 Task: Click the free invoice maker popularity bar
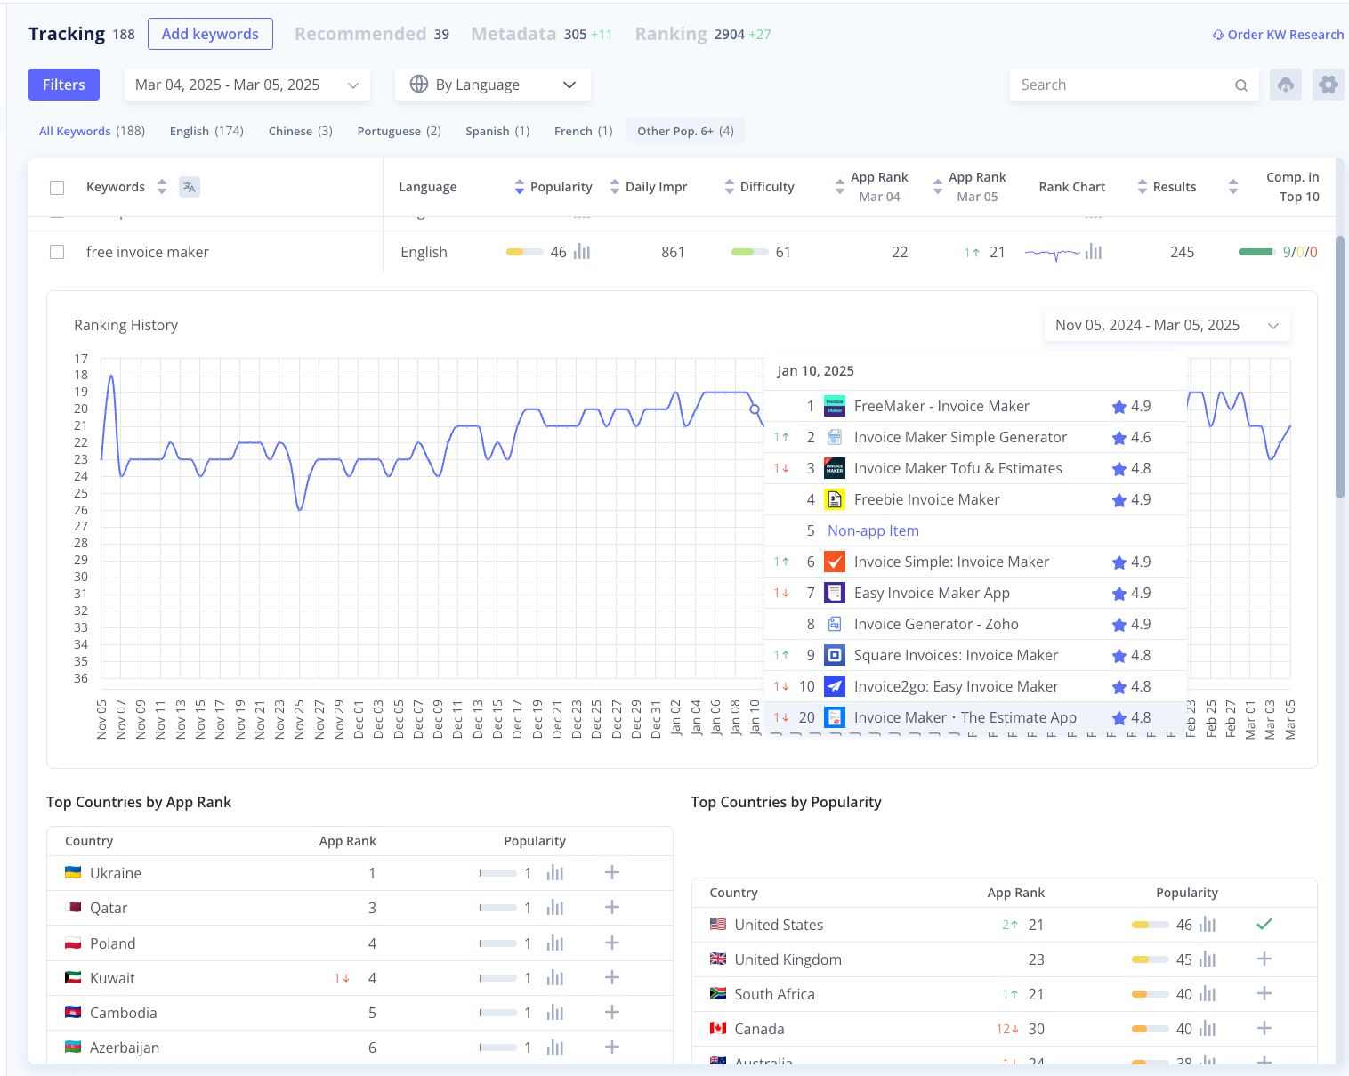click(x=524, y=252)
